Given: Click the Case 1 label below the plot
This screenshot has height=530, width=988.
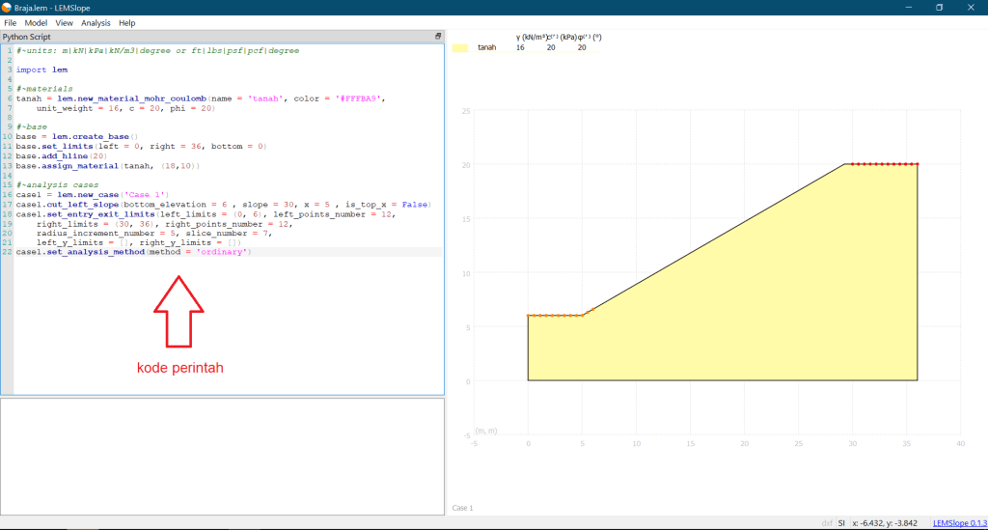Looking at the screenshot, I should pos(463,508).
